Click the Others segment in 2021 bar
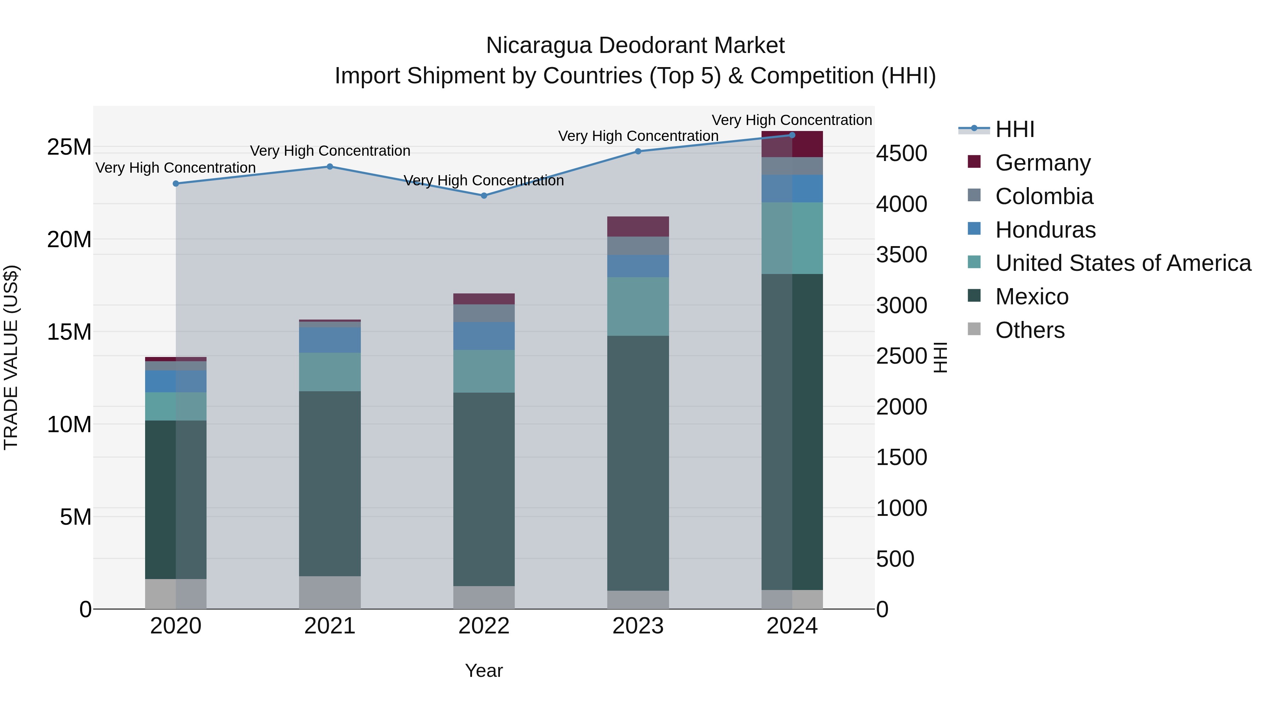The width and height of the screenshot is (1271, 715). click(x=330, y=592)
